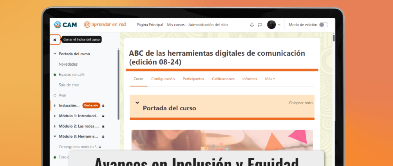
Task: Click the main page vertical scrollbar
Action: [x=333, y=38]
